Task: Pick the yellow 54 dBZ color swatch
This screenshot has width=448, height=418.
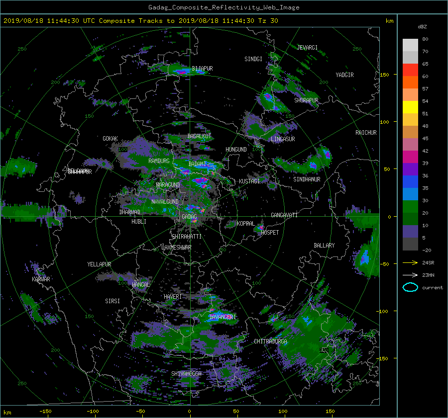Action: (x=410, y=107)
